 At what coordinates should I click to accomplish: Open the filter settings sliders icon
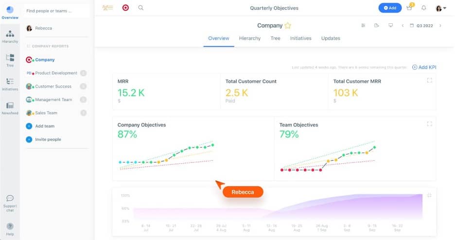(x=363, y=26)
